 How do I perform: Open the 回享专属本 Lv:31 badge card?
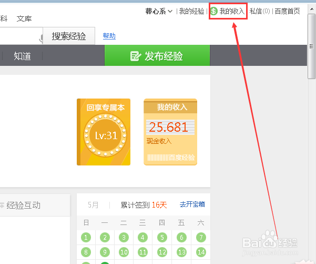(x=104, y=132)
